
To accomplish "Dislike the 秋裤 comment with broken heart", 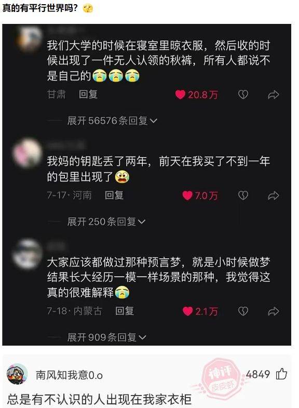I will click(243, 95).
